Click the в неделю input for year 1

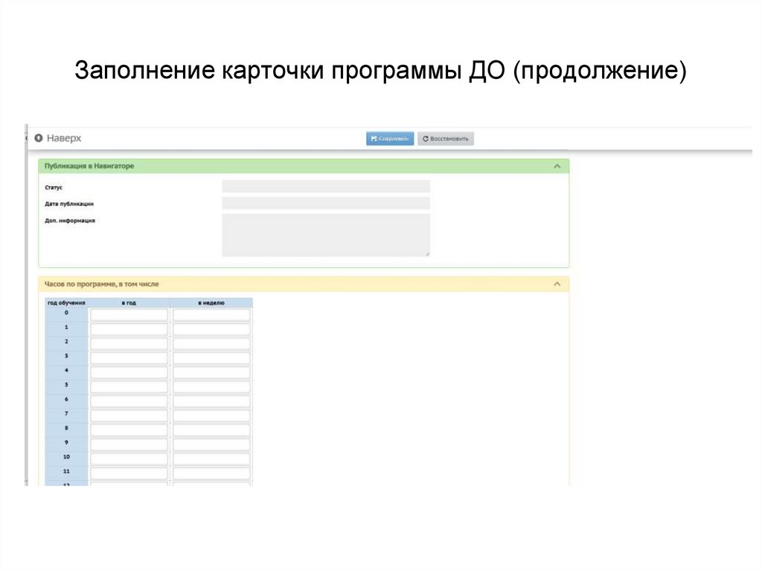coord(211,328)
